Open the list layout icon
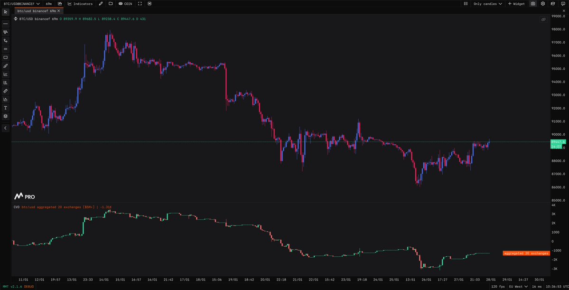 [x=466, y=4]
